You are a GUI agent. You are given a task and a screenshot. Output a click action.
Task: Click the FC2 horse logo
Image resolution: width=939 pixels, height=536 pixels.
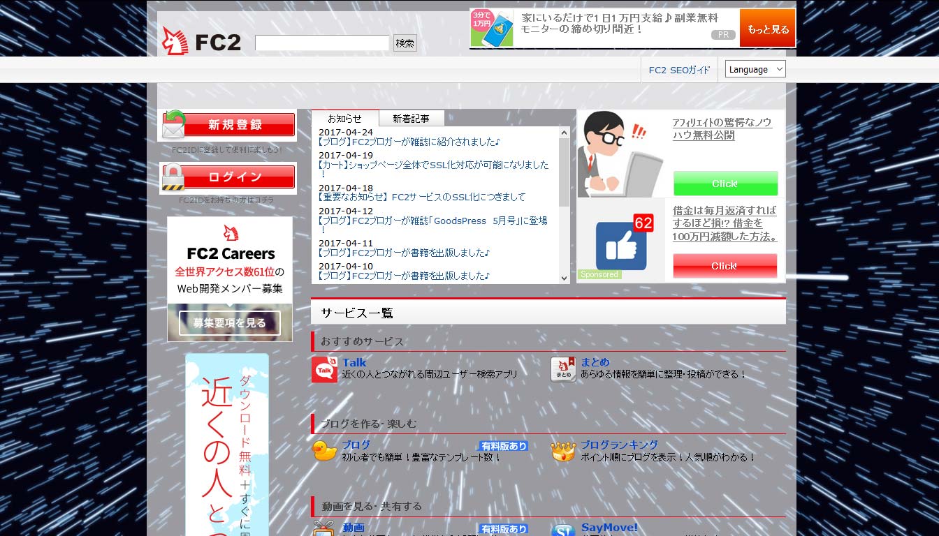[x=201, y=41]
